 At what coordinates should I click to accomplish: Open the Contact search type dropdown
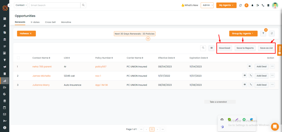click(21, 5)
